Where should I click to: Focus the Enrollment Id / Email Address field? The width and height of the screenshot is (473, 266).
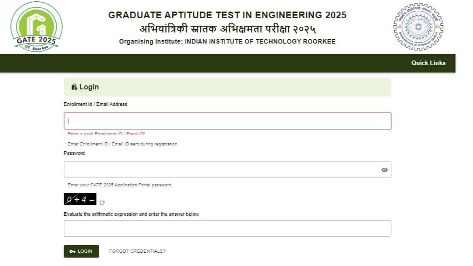pos(227,121)
